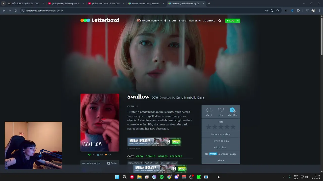Image resolution: width=323 pixels, height=181 pixels.
Task: Click Add to lists...
Action: [x=221, y=147]
